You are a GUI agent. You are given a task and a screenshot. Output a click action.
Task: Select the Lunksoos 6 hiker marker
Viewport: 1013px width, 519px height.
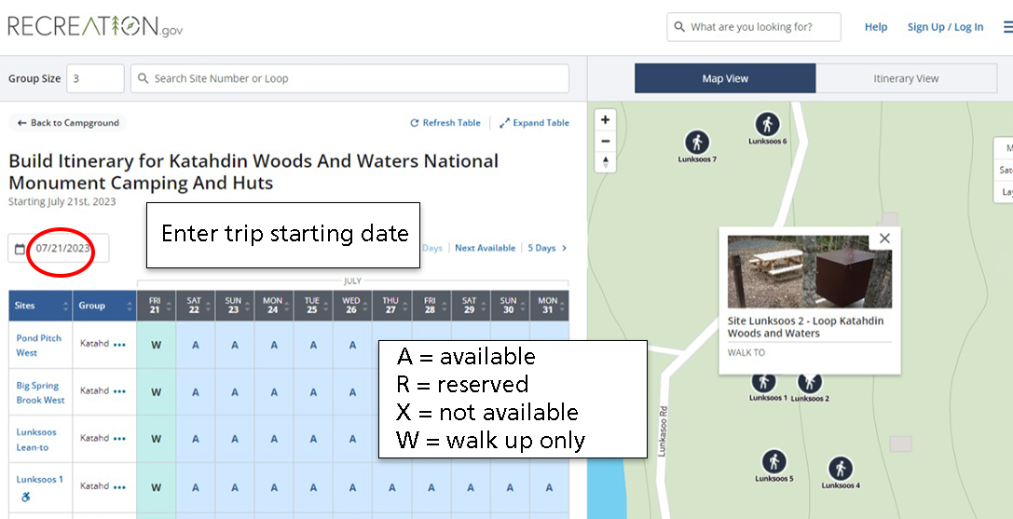(768, 123)
